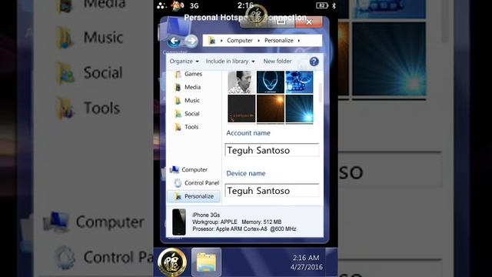Open the Organize dropdown menu
The height and width of the screenshot is (277, 492).
tap(184, 62)
